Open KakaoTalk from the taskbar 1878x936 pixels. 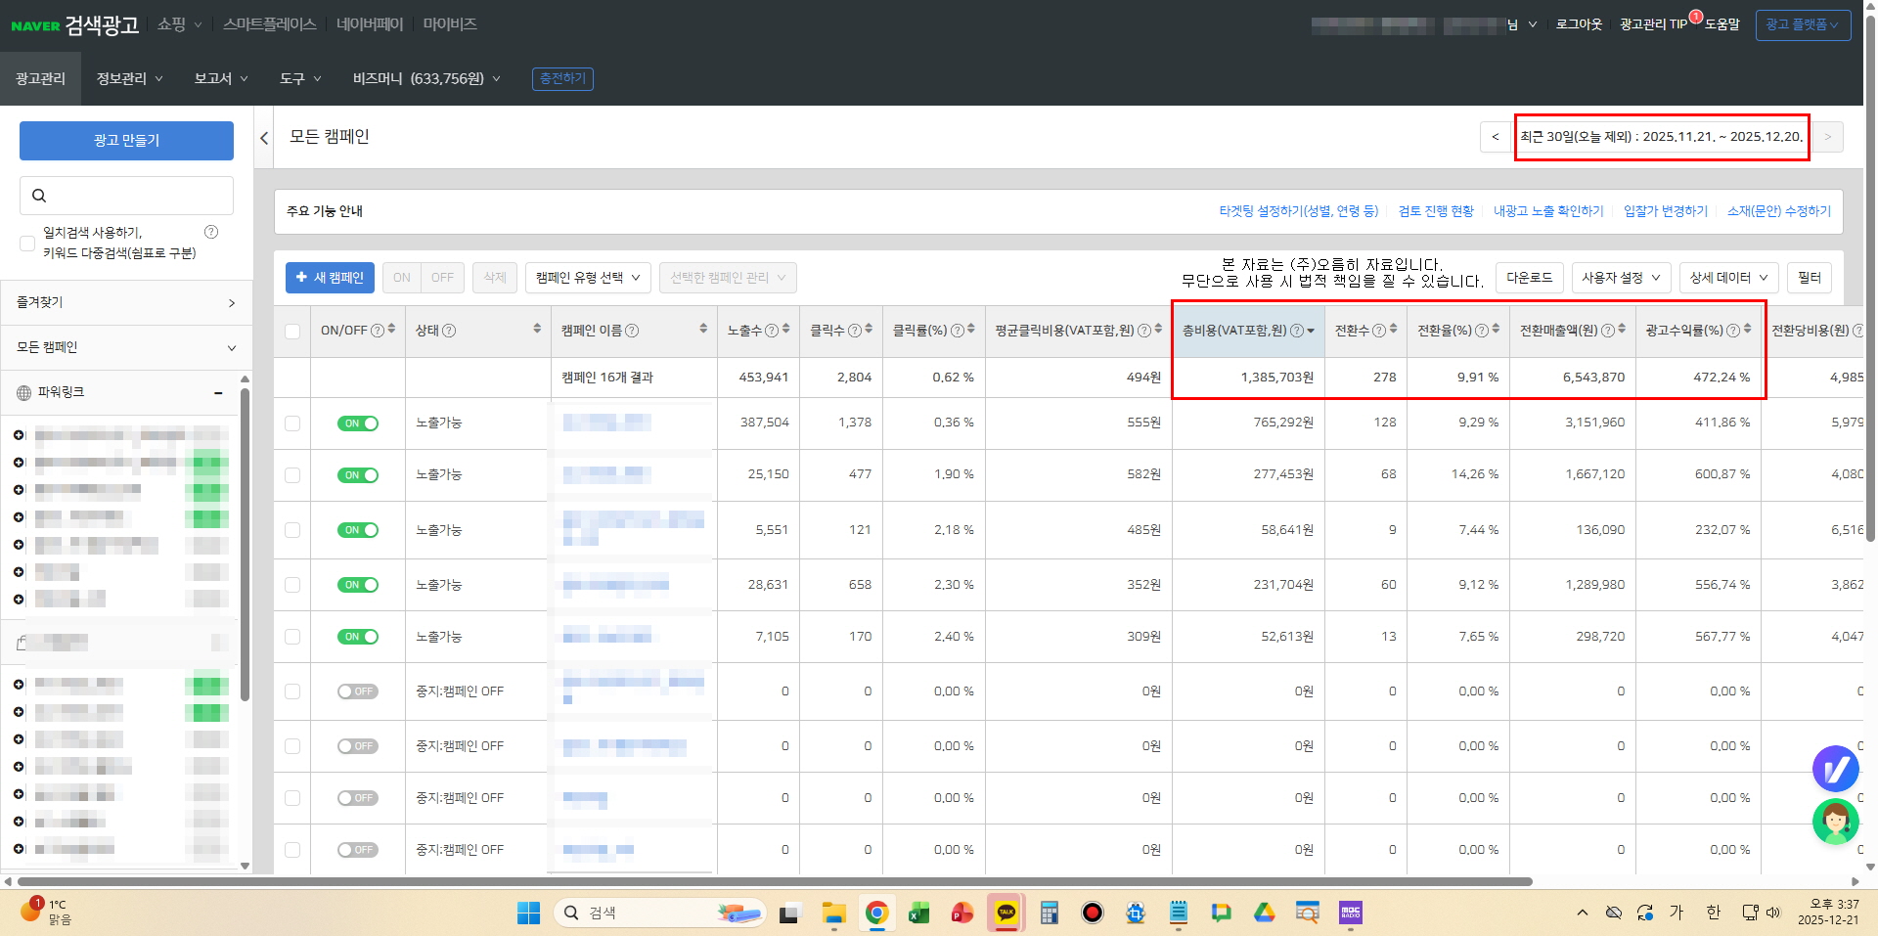[1006, 913]
